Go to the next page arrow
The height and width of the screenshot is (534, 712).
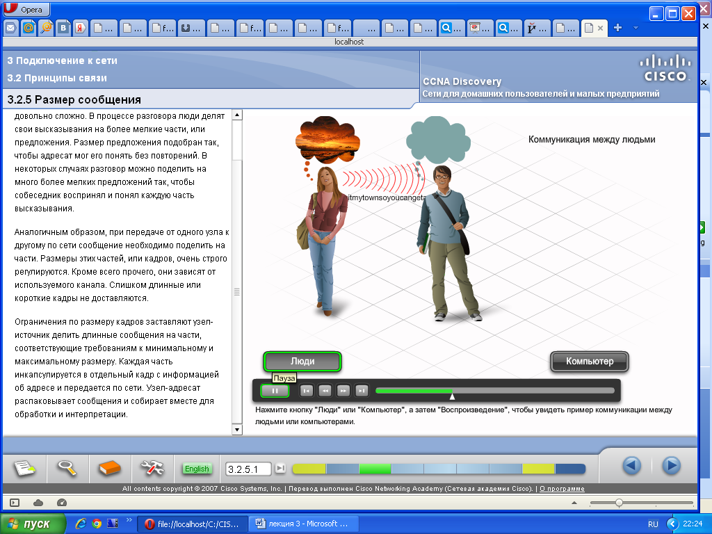pos(672,465)
